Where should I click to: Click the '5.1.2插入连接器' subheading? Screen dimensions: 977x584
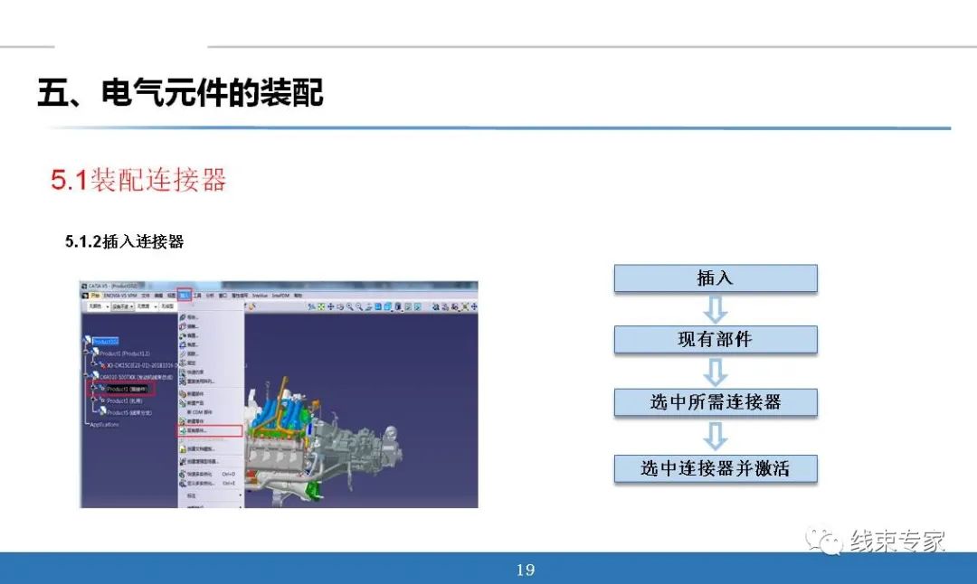124,241
